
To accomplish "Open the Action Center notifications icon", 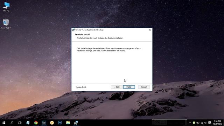I will click(210, 123).
